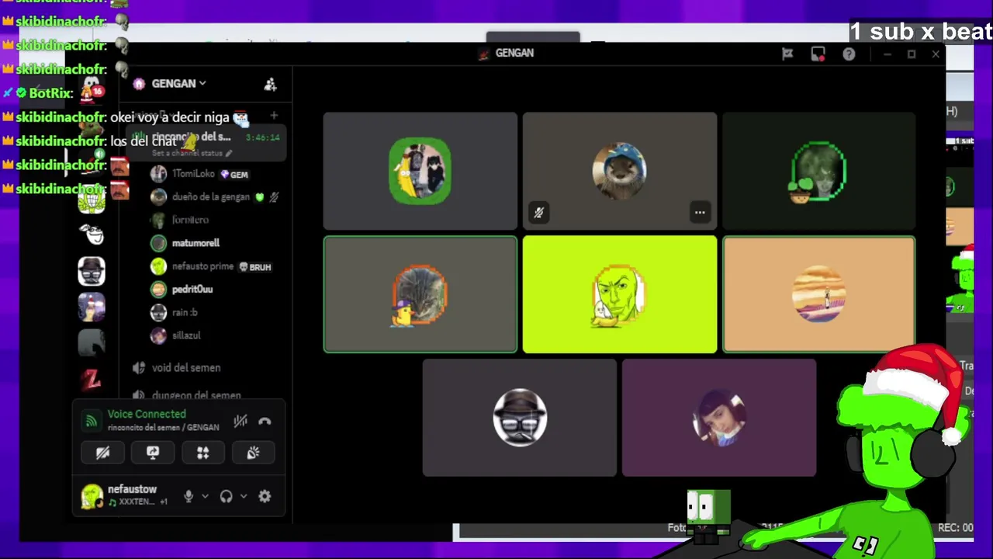This screenshot has width=993, height=559.
Task: Click the nefaustow username in the user panel
Action: click(x=132, y=490)
